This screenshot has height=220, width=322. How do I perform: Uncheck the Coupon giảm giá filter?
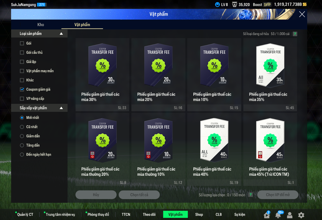(x=22, y=89)
